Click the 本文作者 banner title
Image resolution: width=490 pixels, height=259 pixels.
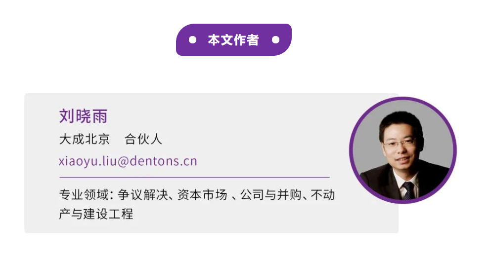pos(233,40)
